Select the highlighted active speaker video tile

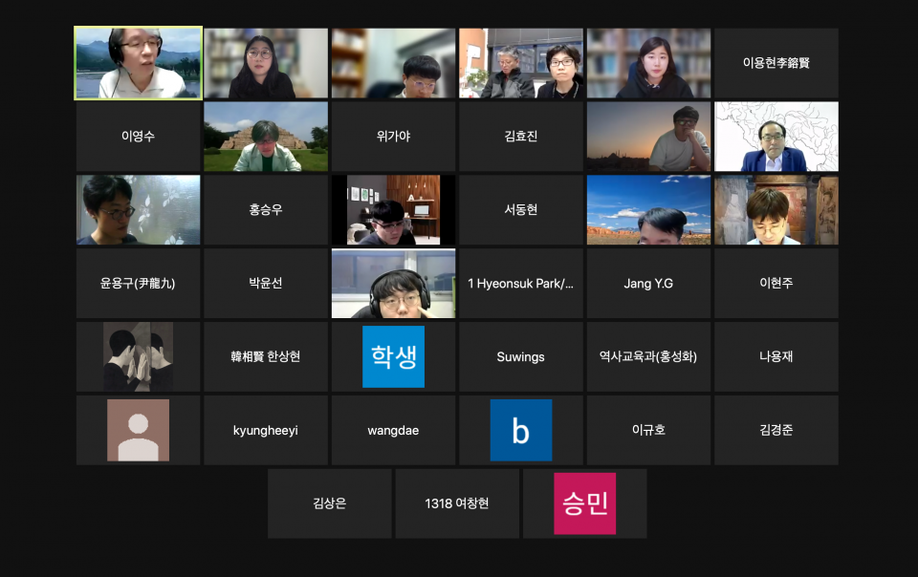138,63
